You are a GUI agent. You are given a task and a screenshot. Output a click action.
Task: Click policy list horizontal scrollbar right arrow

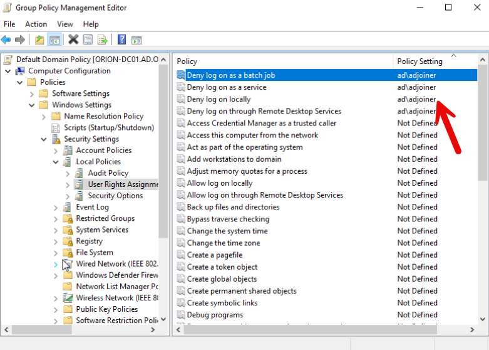[472, 329]
